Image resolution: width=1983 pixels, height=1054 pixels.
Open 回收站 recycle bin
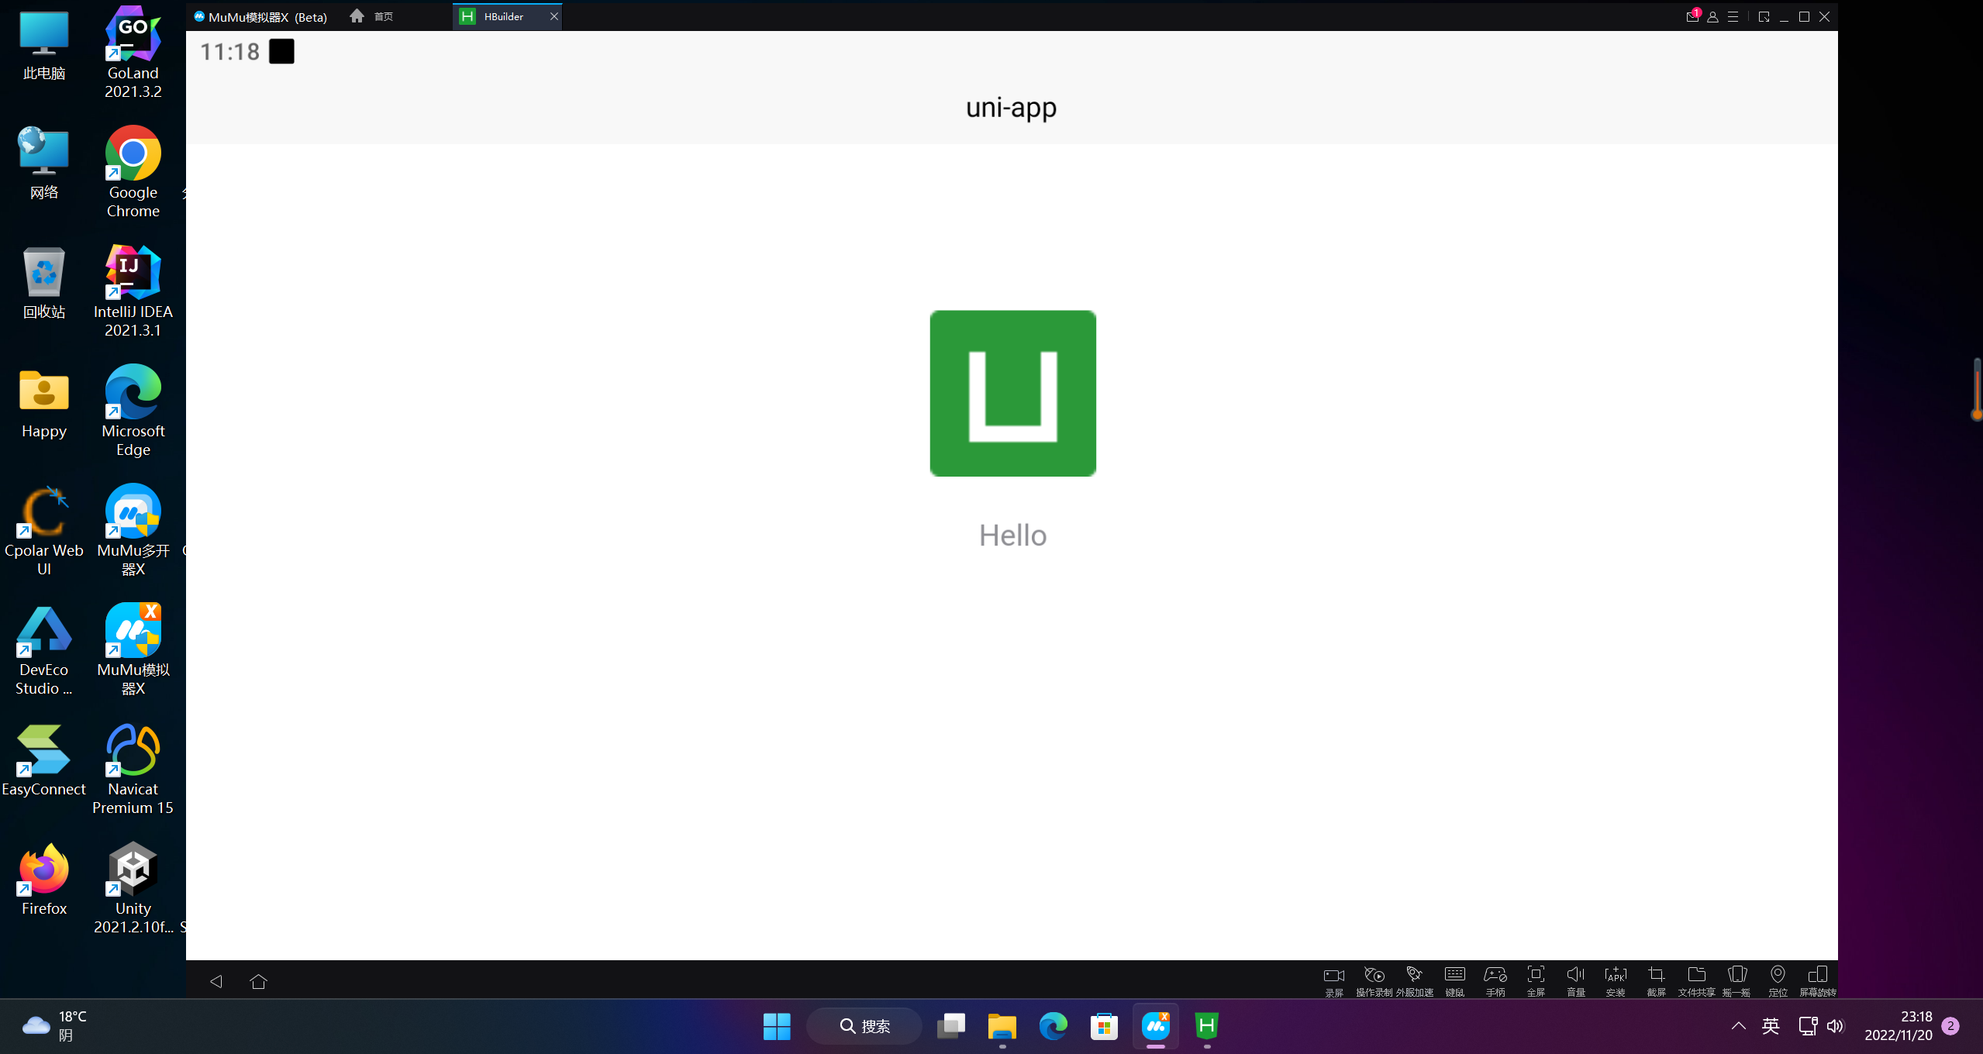click(x=44, y=284)
